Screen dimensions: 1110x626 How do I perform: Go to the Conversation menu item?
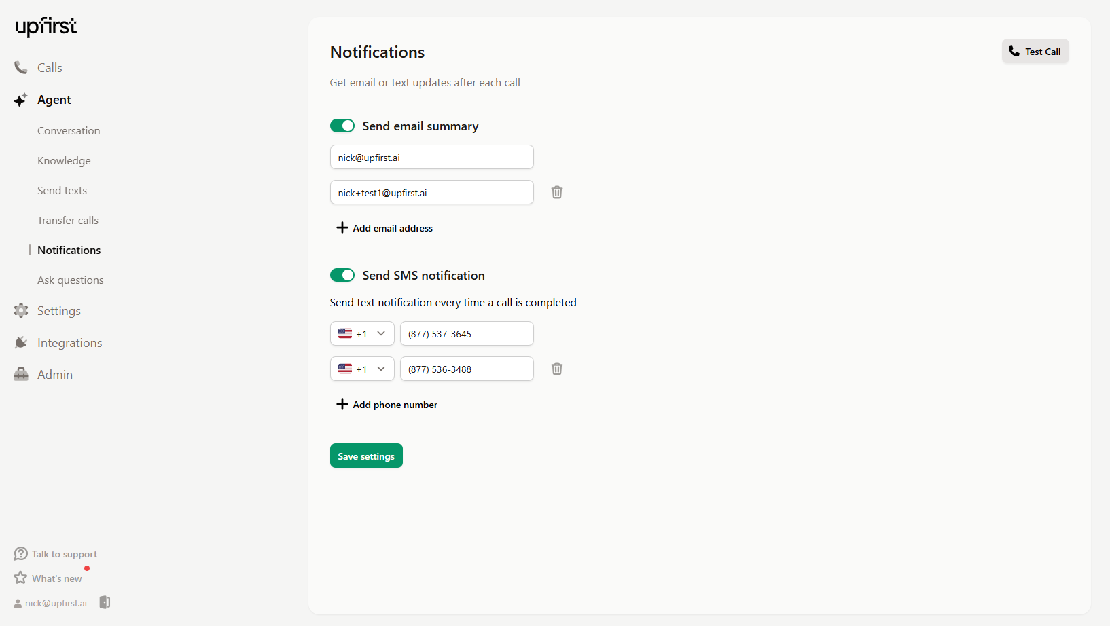click(x=69, y=131)
